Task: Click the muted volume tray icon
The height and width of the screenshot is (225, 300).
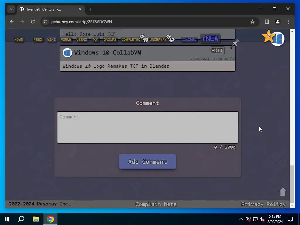Action: 262,219
